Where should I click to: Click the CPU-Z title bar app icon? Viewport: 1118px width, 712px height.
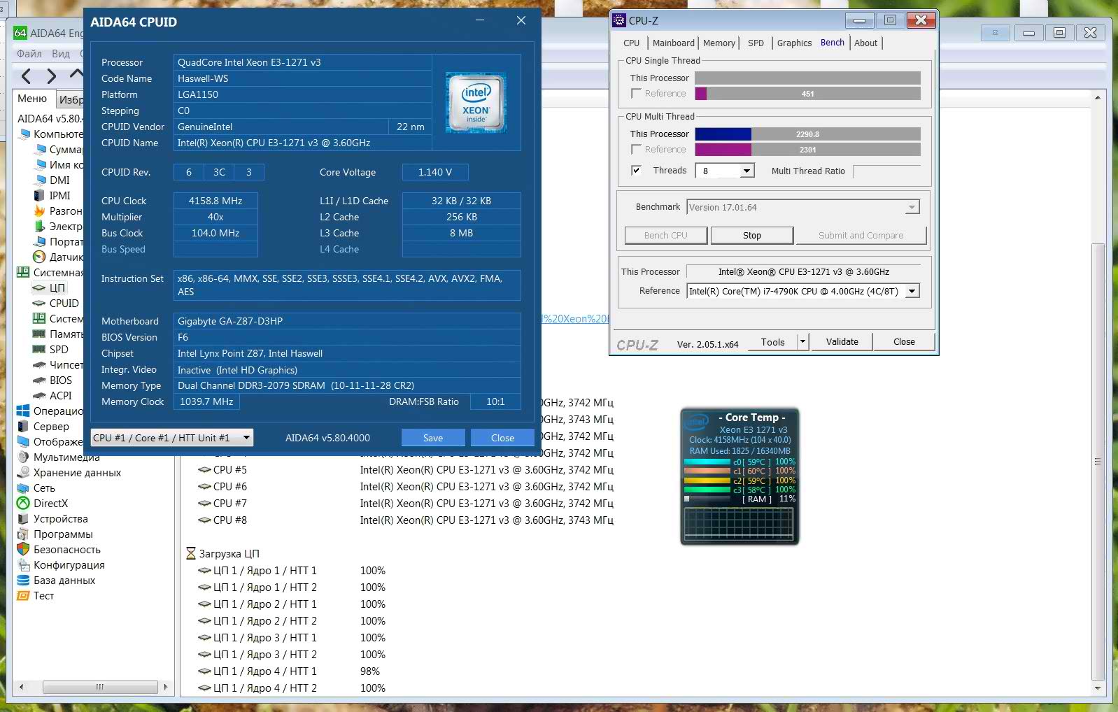tap(619, 20)
